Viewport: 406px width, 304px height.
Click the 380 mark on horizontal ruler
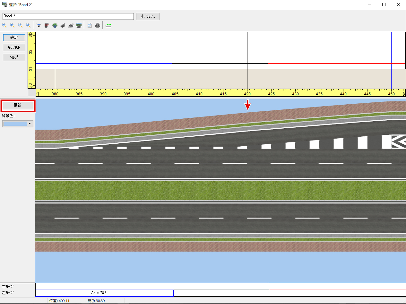pos(55,94)
